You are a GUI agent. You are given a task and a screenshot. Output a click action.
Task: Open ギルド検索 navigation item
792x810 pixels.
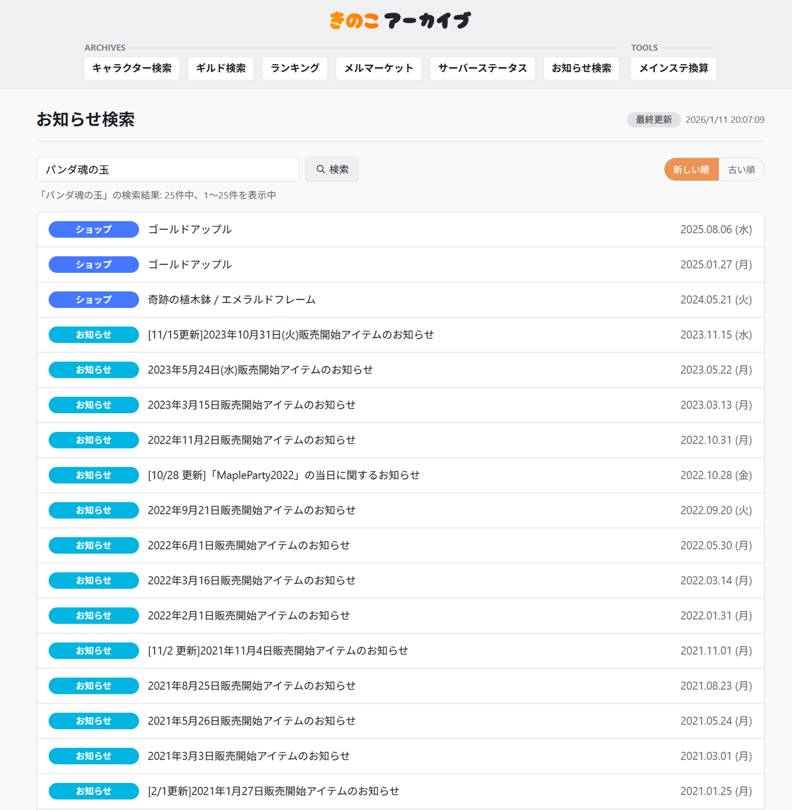pos(221,68)
